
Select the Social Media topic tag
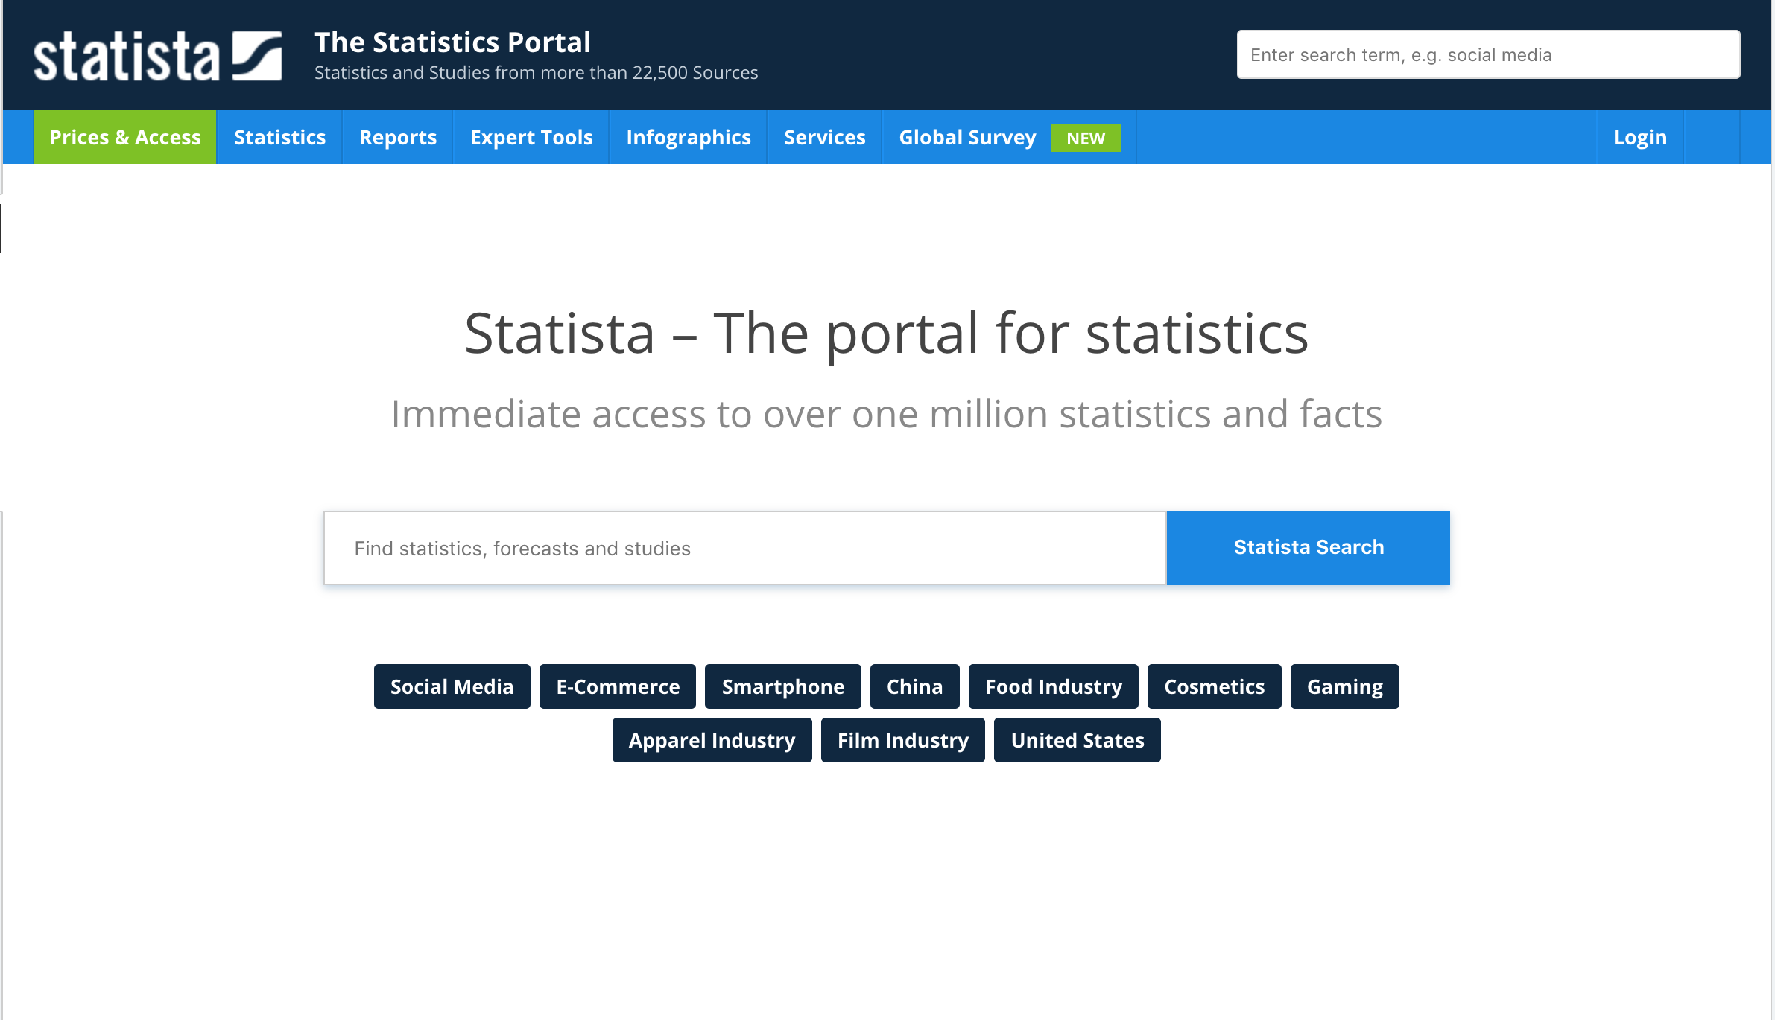click(452, 686)
